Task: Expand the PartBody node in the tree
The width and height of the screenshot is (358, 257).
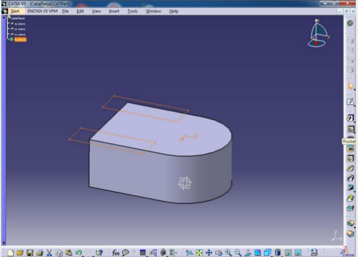Action: point(8,40)
